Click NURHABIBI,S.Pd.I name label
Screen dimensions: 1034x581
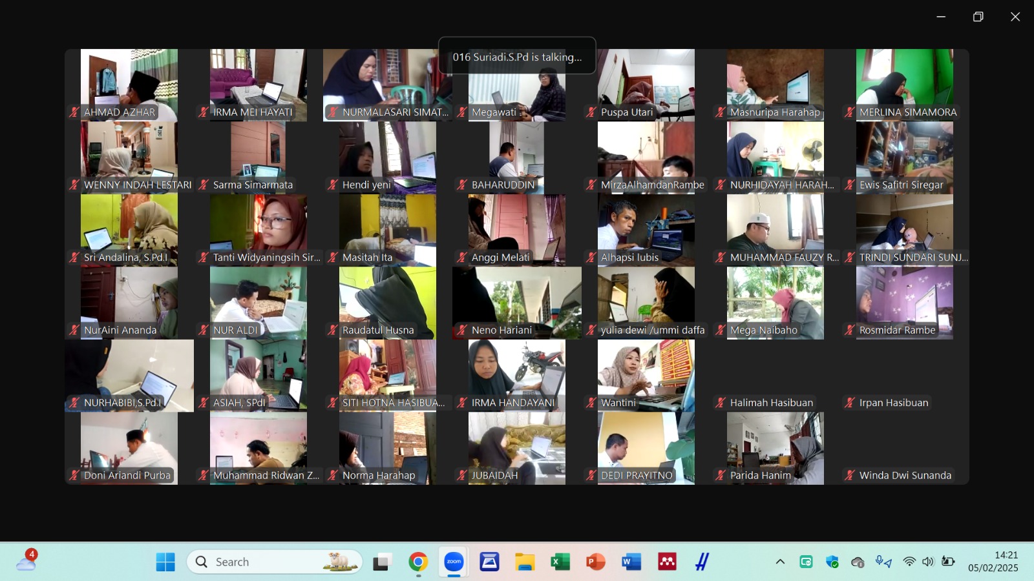tap(123, 402)
